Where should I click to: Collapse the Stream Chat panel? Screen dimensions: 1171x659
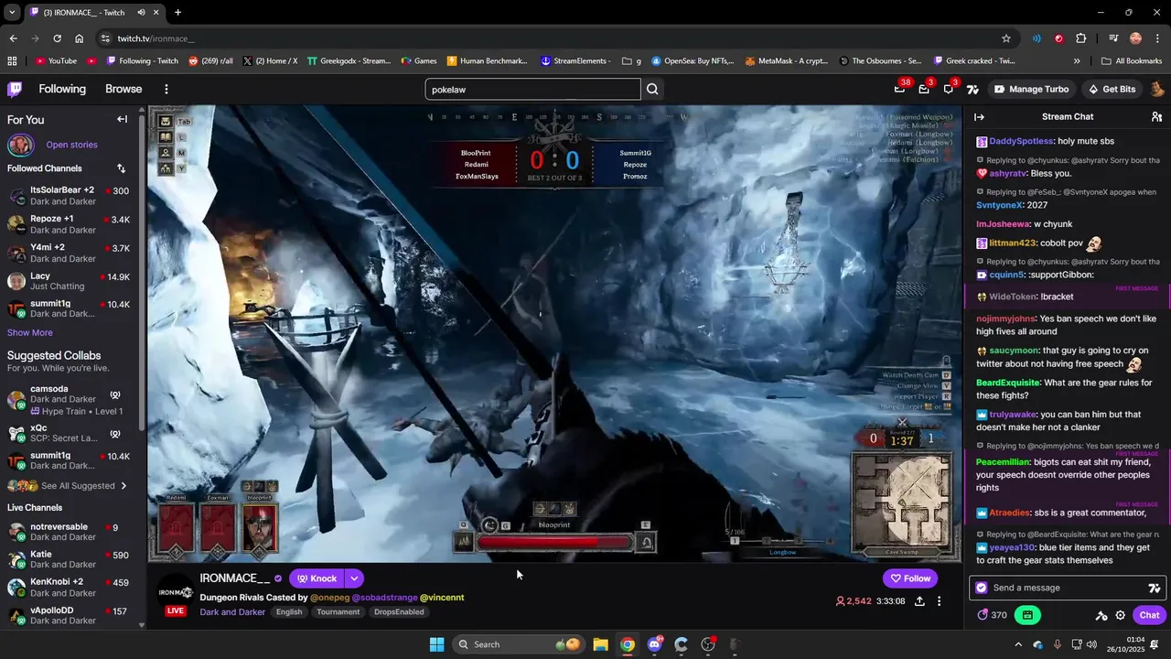tap(979, 116)
